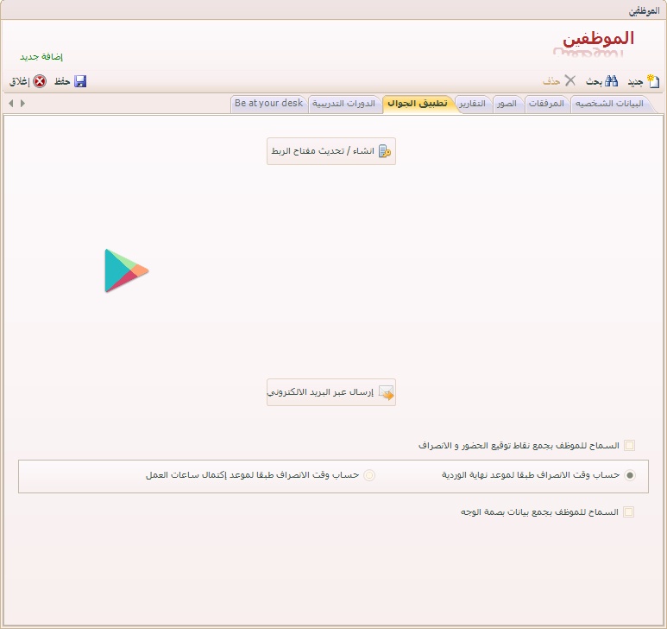Enable checkbox for جمع نقاط توقيع الحضور و الانصراف
Image resolution: width=667 pixels, height=629 pixels.
tap(630, 446)
